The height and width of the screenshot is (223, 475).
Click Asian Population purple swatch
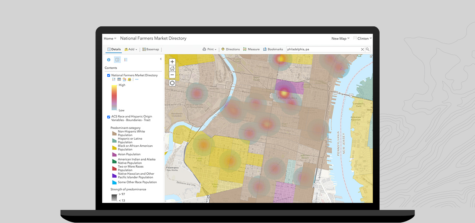(114, 154)
